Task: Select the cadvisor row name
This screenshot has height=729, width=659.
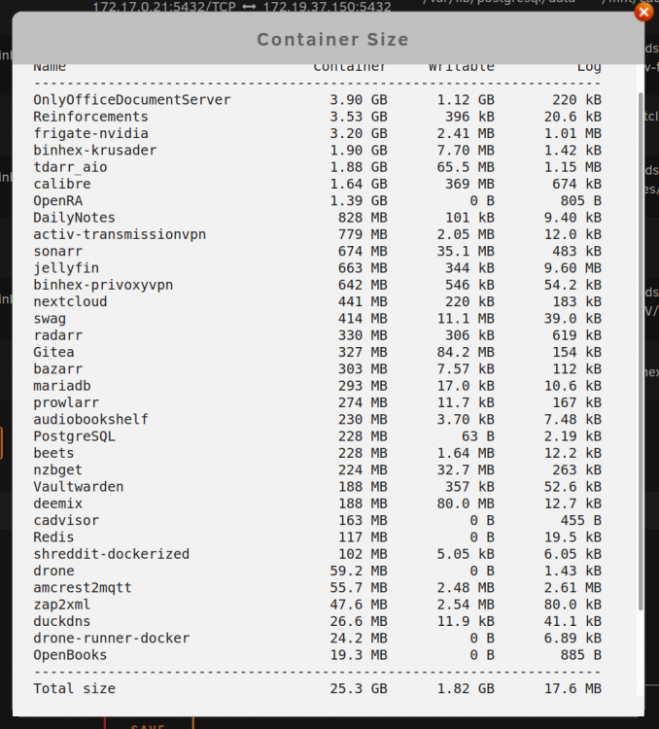Action: tap(66, 520)
